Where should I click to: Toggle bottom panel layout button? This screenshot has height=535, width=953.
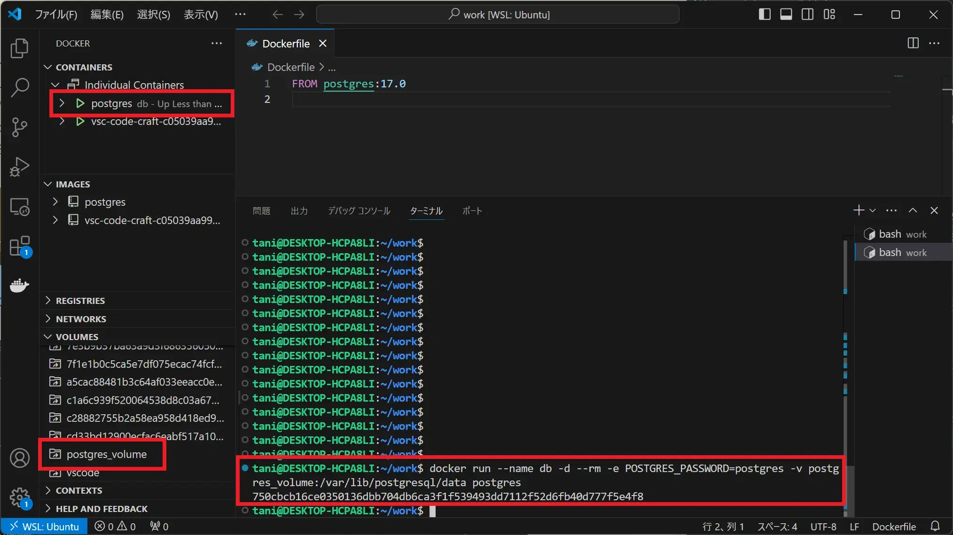[x=786, y=15]
